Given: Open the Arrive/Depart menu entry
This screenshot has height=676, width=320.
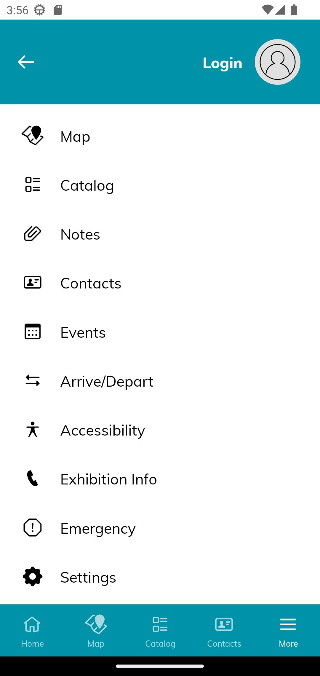Looking at the screenshot, I should [x=107, y=381].
